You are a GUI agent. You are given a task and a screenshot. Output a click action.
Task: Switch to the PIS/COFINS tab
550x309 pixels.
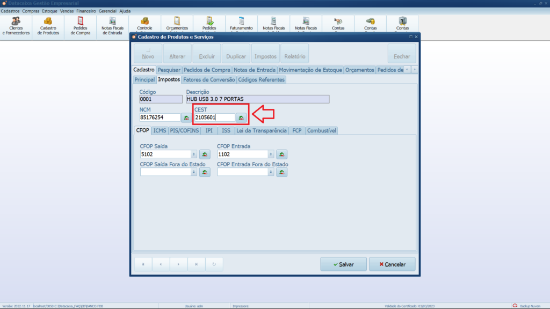[x=184, y=130]
